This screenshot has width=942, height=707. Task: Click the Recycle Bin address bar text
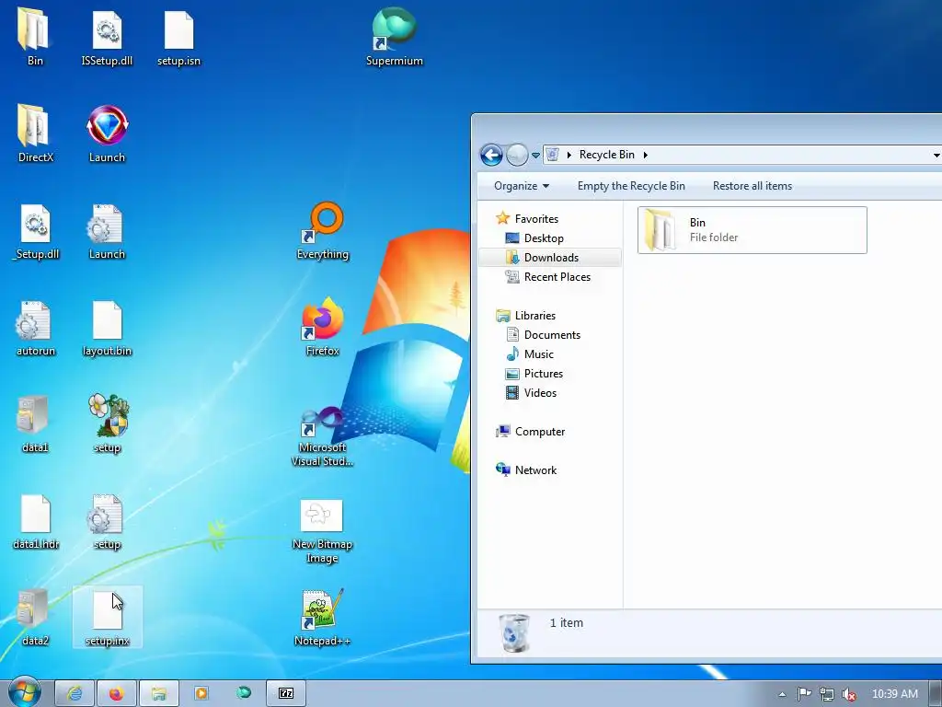click(607, 155)
